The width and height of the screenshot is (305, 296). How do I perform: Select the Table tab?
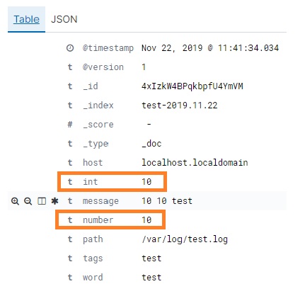pos(26,19)
